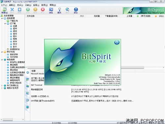Select the 学习 category
The image size is (165, 124).
[x=15, y=44]
